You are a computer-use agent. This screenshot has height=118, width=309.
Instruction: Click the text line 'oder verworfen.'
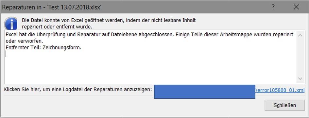pos(24,42)
